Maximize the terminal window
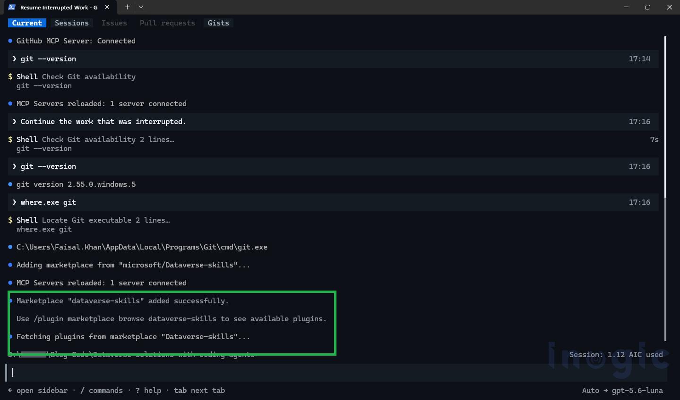This screenshot has height=400, width=680. pos(648,7)
